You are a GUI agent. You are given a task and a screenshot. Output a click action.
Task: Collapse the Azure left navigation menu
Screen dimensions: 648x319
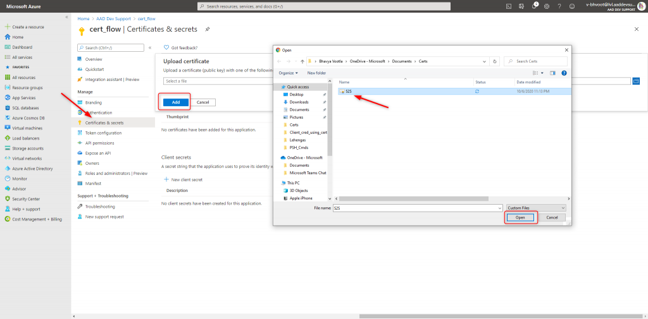66,17
